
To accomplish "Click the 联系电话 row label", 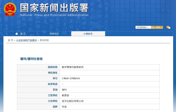I will pyautogui.click(x=53, y=84).
